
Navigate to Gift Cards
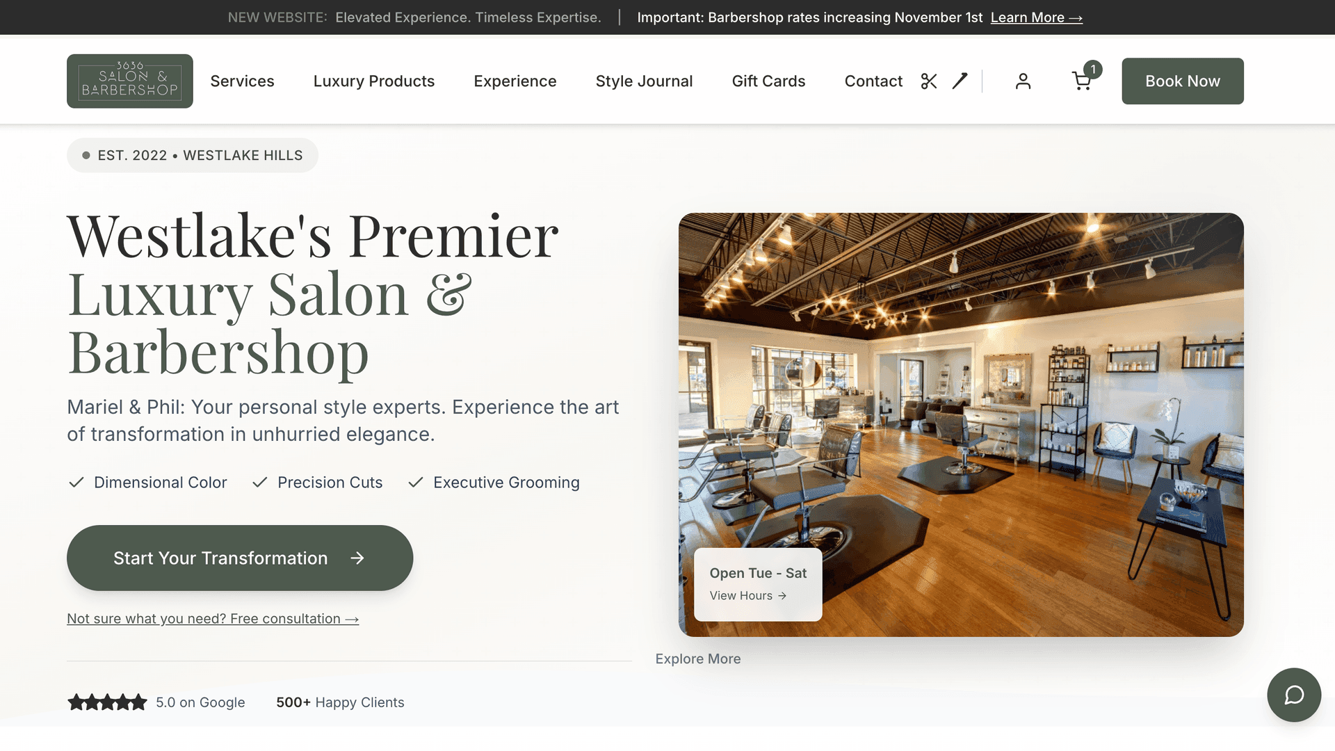pos(769,81)
